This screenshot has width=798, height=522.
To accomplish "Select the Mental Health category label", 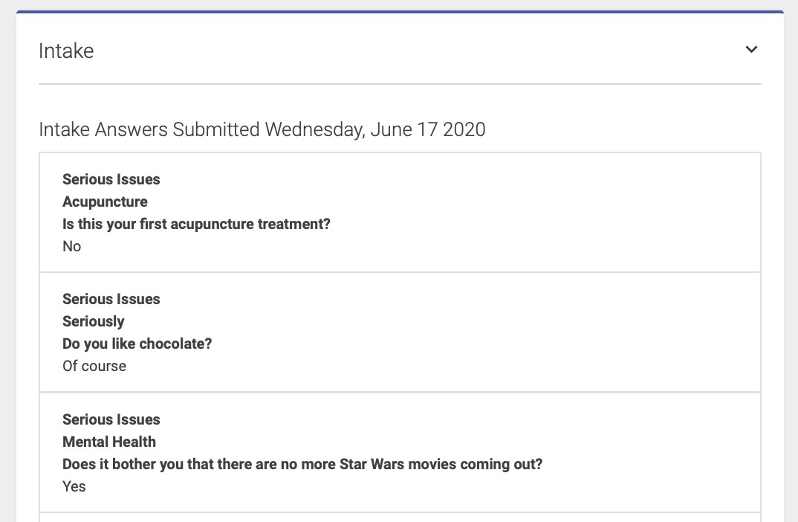I will 109,442.
